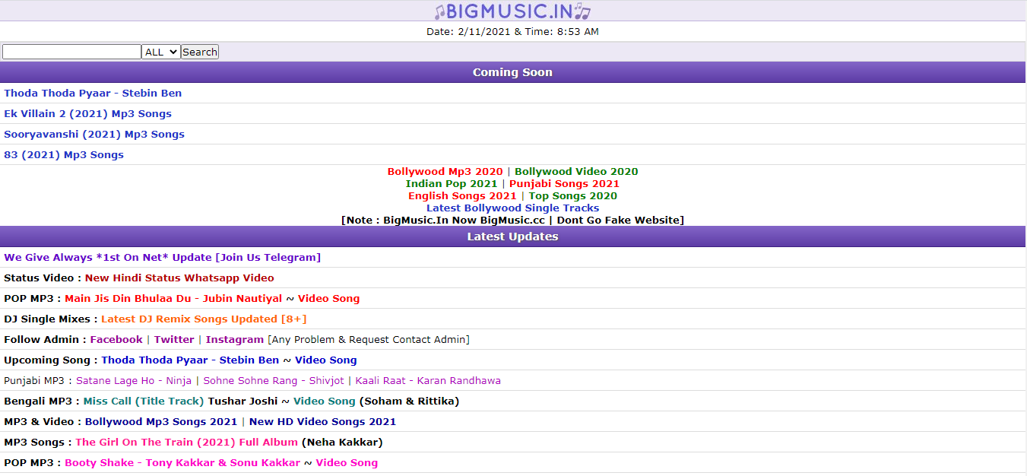This screenshot has height=476, width=1027.
Task: Go to Bollywood Video 2020
Action: (576, 172)
